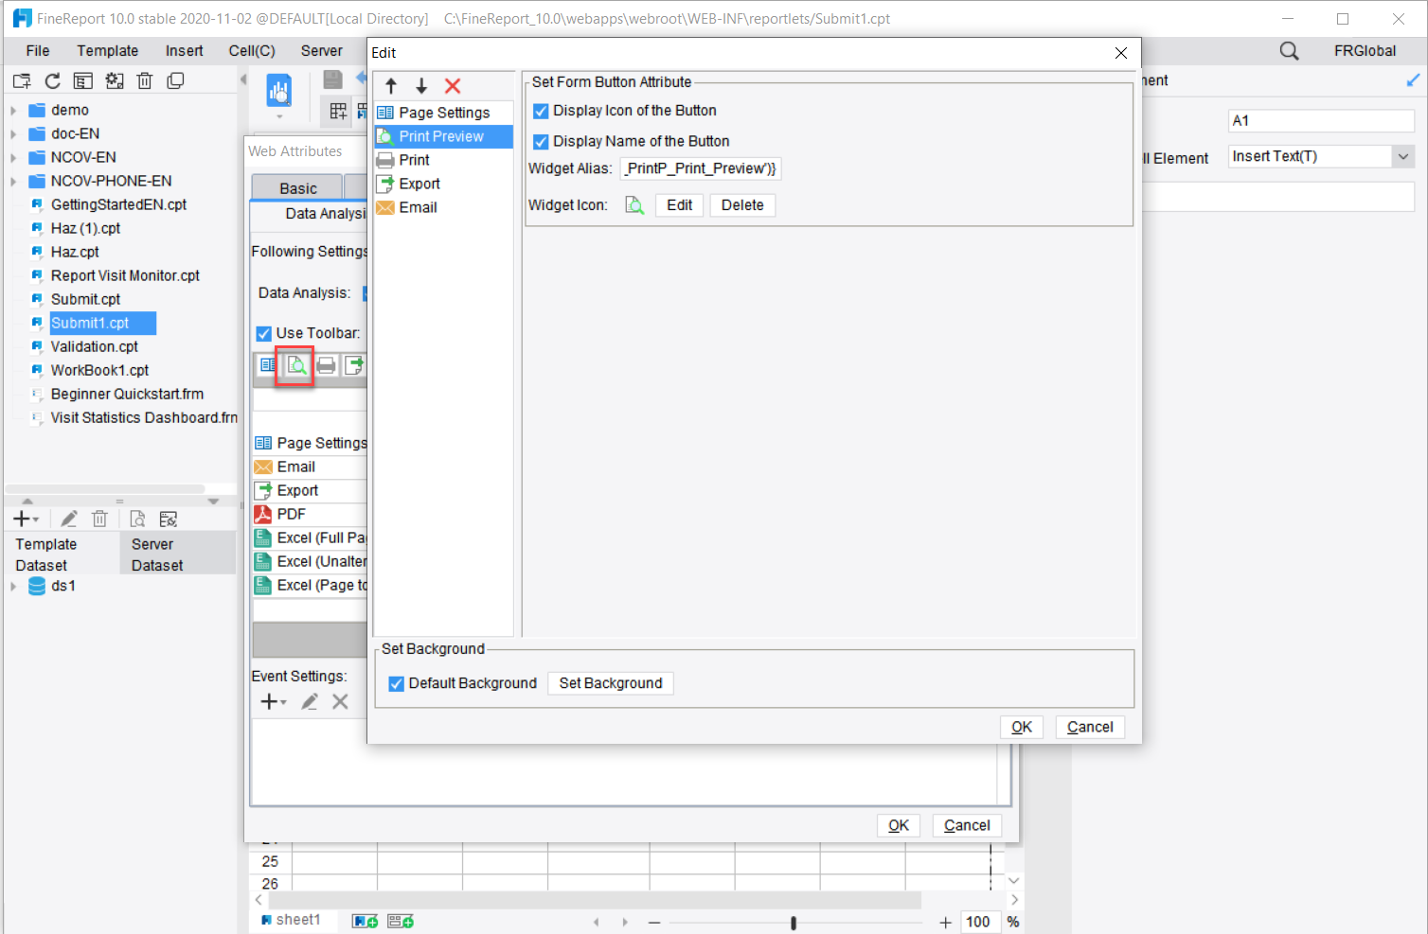Click Export icon in Use Toolbar row
The height and width of the screenshot is (934, 1428).
tap(354, 365)
